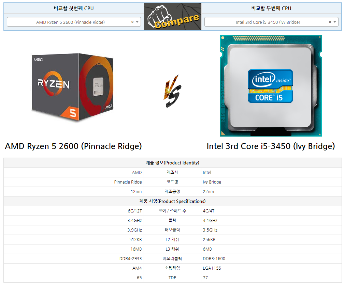The image size is (345, 286).
Task: Click the DDR3-1600 value
Action: [214, 258]
